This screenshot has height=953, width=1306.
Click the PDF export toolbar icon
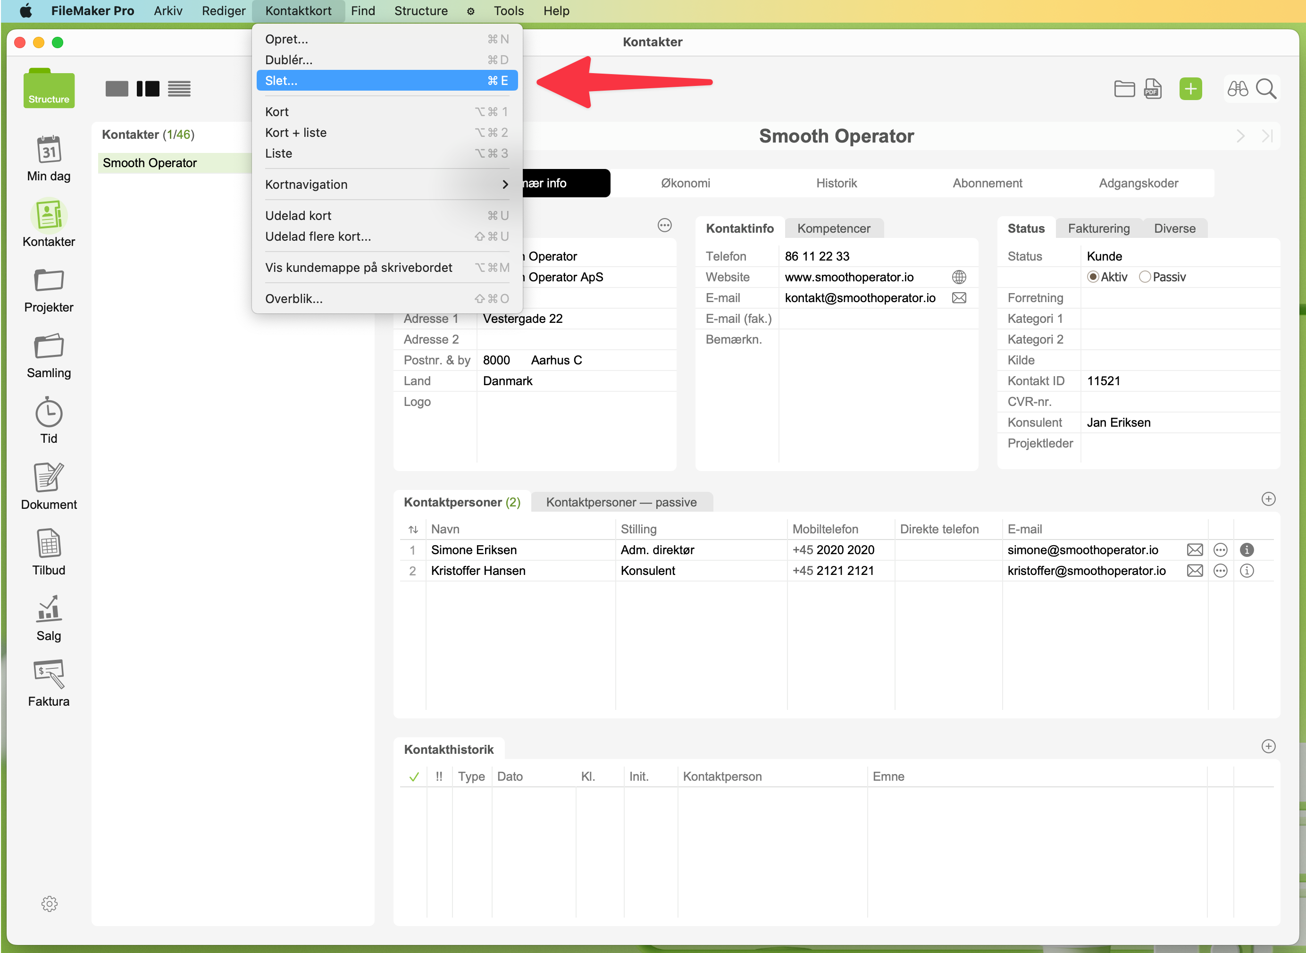coord(1152,89)
